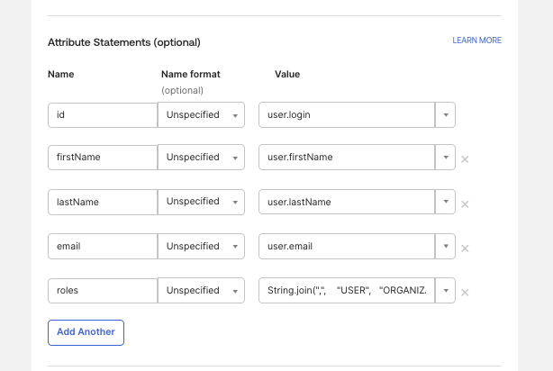Screen dimensions: 553x371
Task: Click the Value column header
Action: pos(287,74)
